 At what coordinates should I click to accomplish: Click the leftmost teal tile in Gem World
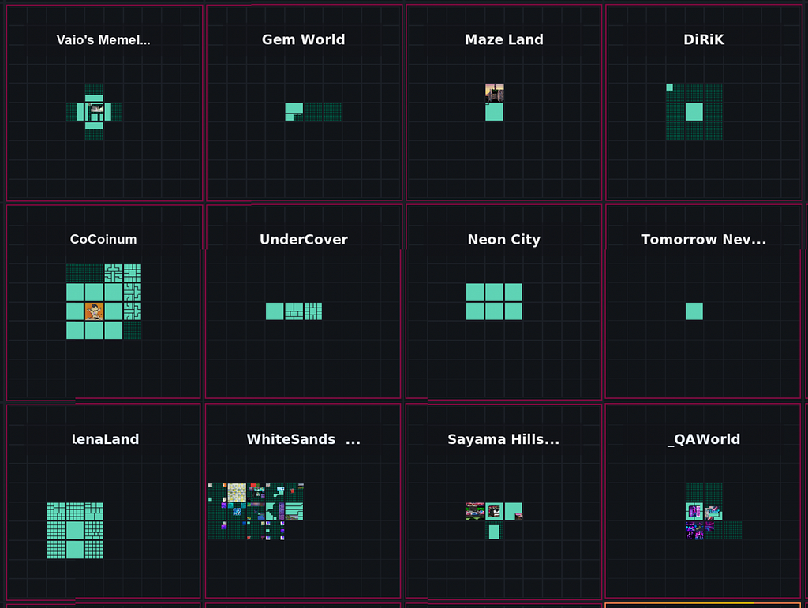click(x=294, y=112)
